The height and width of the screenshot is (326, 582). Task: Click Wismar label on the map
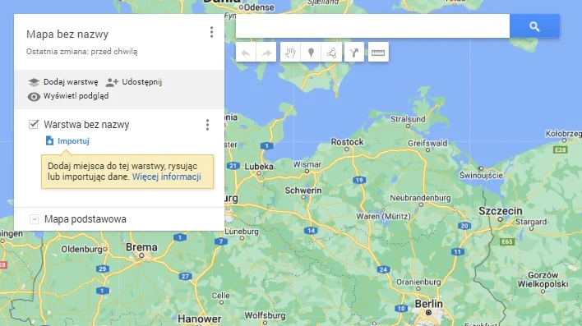[x=307, y=164]
